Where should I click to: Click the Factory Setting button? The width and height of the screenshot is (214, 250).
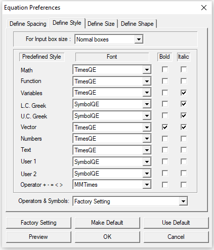[38, 223]
